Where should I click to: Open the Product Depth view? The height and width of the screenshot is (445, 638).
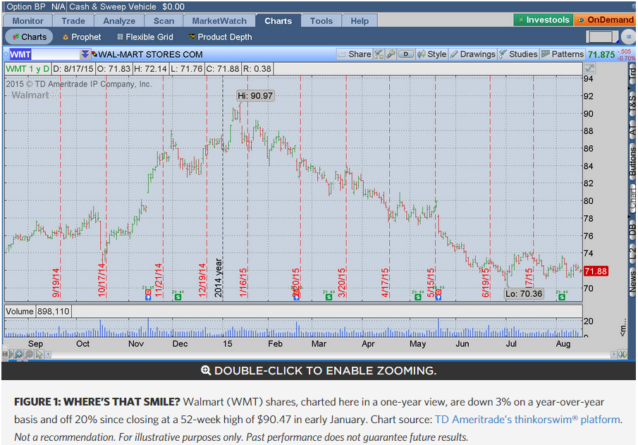[220, 37]
